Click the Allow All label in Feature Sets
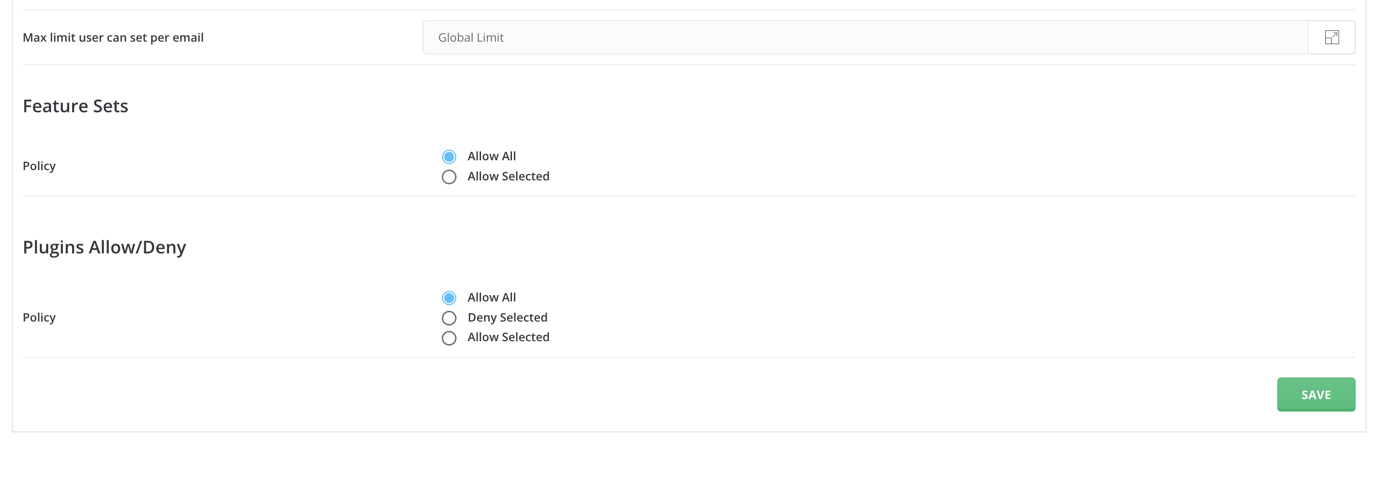The height and width of the screenshot is (501, 1396). click(491, 156)
